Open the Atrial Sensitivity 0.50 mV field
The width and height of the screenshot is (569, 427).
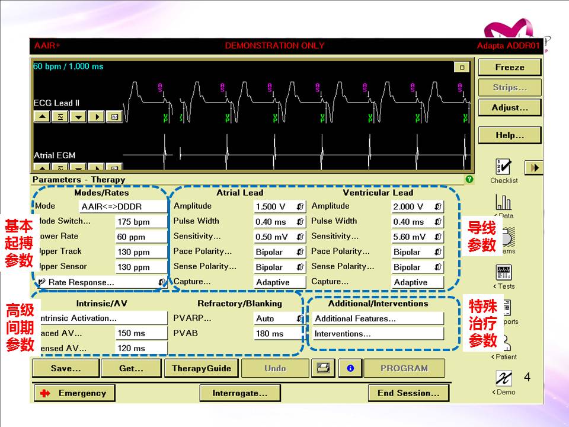coord(280,237)
